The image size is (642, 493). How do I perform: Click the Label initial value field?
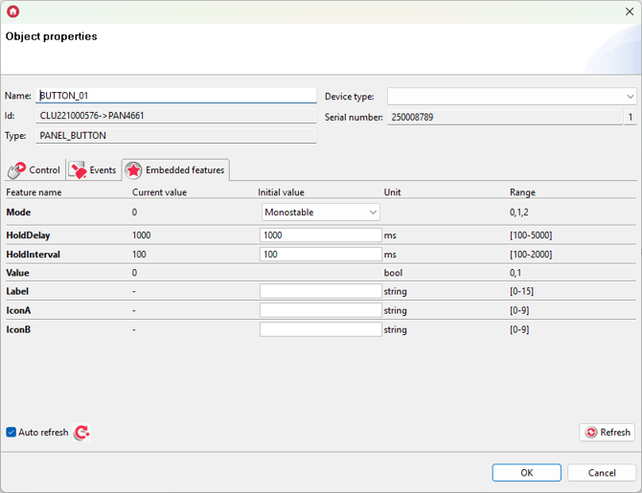[321, 291]
